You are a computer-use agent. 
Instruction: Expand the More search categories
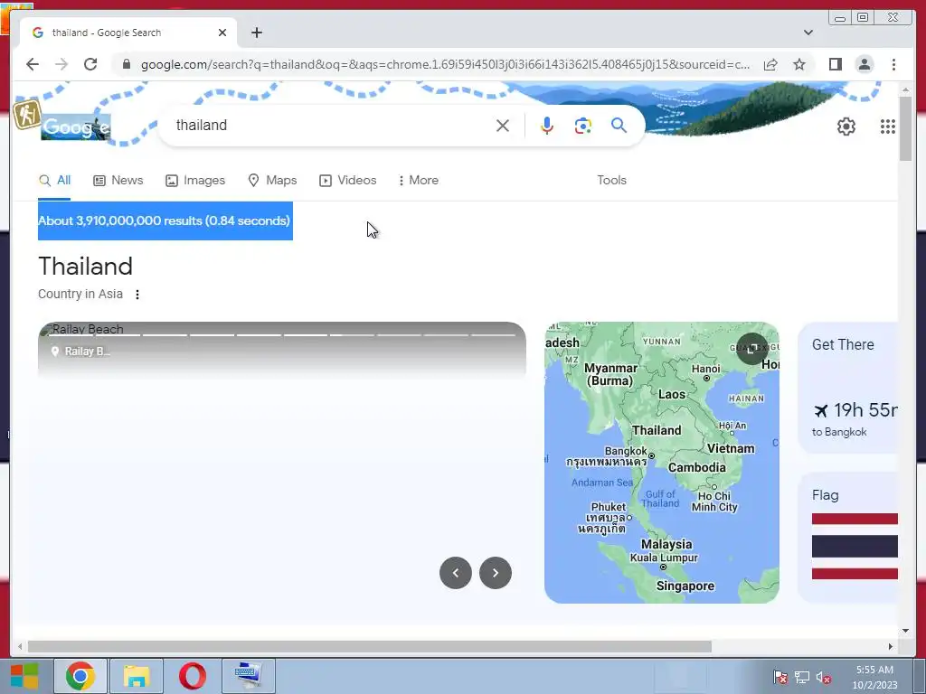point(418,180)
